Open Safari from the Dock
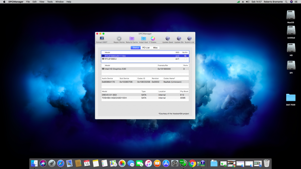 61,164
